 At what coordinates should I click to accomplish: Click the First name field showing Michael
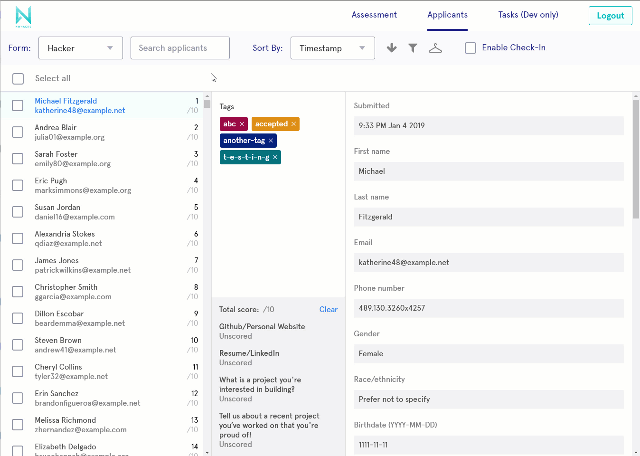click(x=489, y=171)
